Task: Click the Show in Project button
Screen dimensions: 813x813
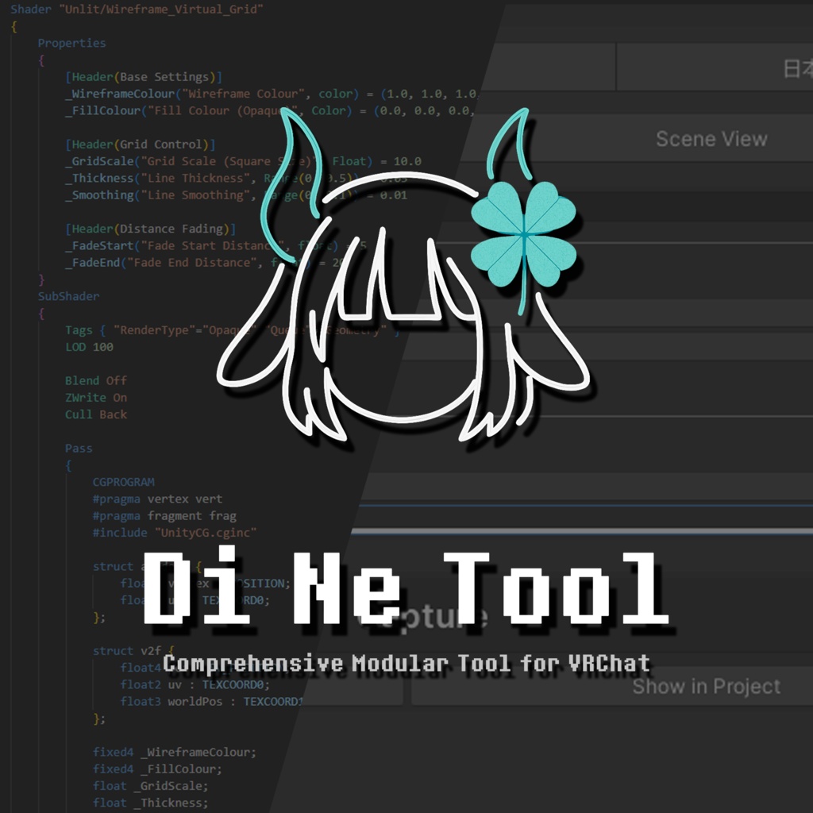Action: (705, 687)
